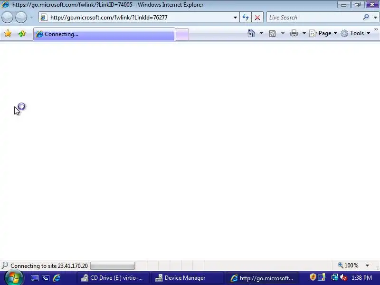This screenshot has height=285, width=380.
Task: Expand the Home button dropdown
Action: tap(261, 33)
